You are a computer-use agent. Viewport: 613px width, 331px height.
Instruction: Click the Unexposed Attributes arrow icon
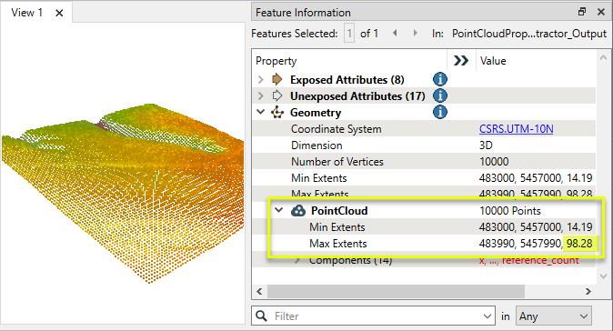click(277, 95)
